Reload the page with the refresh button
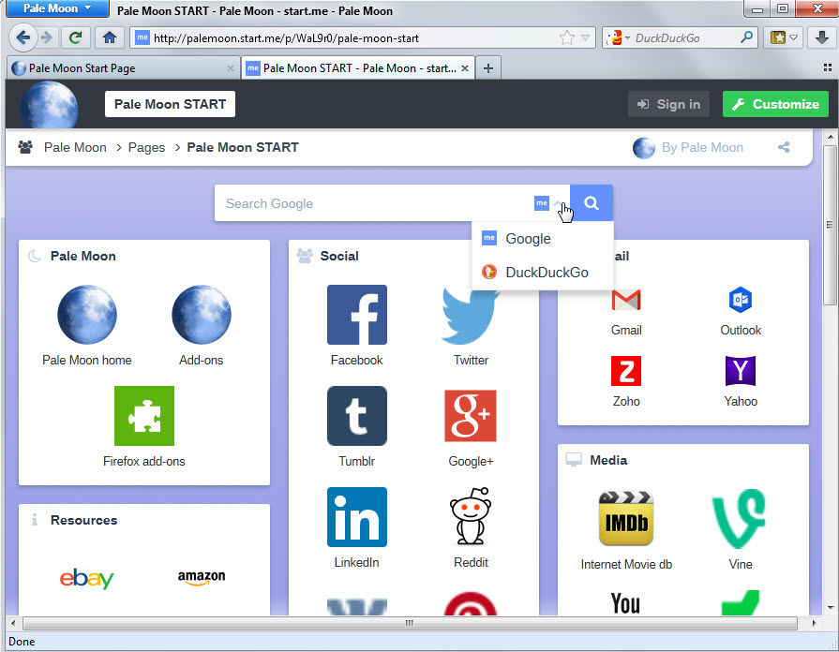This screenshot has height=652, width=839. pyautogui.click(x=75, y=37)
